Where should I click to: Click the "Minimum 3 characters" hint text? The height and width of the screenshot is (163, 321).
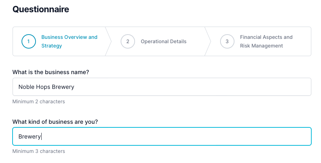click(38, 151)
